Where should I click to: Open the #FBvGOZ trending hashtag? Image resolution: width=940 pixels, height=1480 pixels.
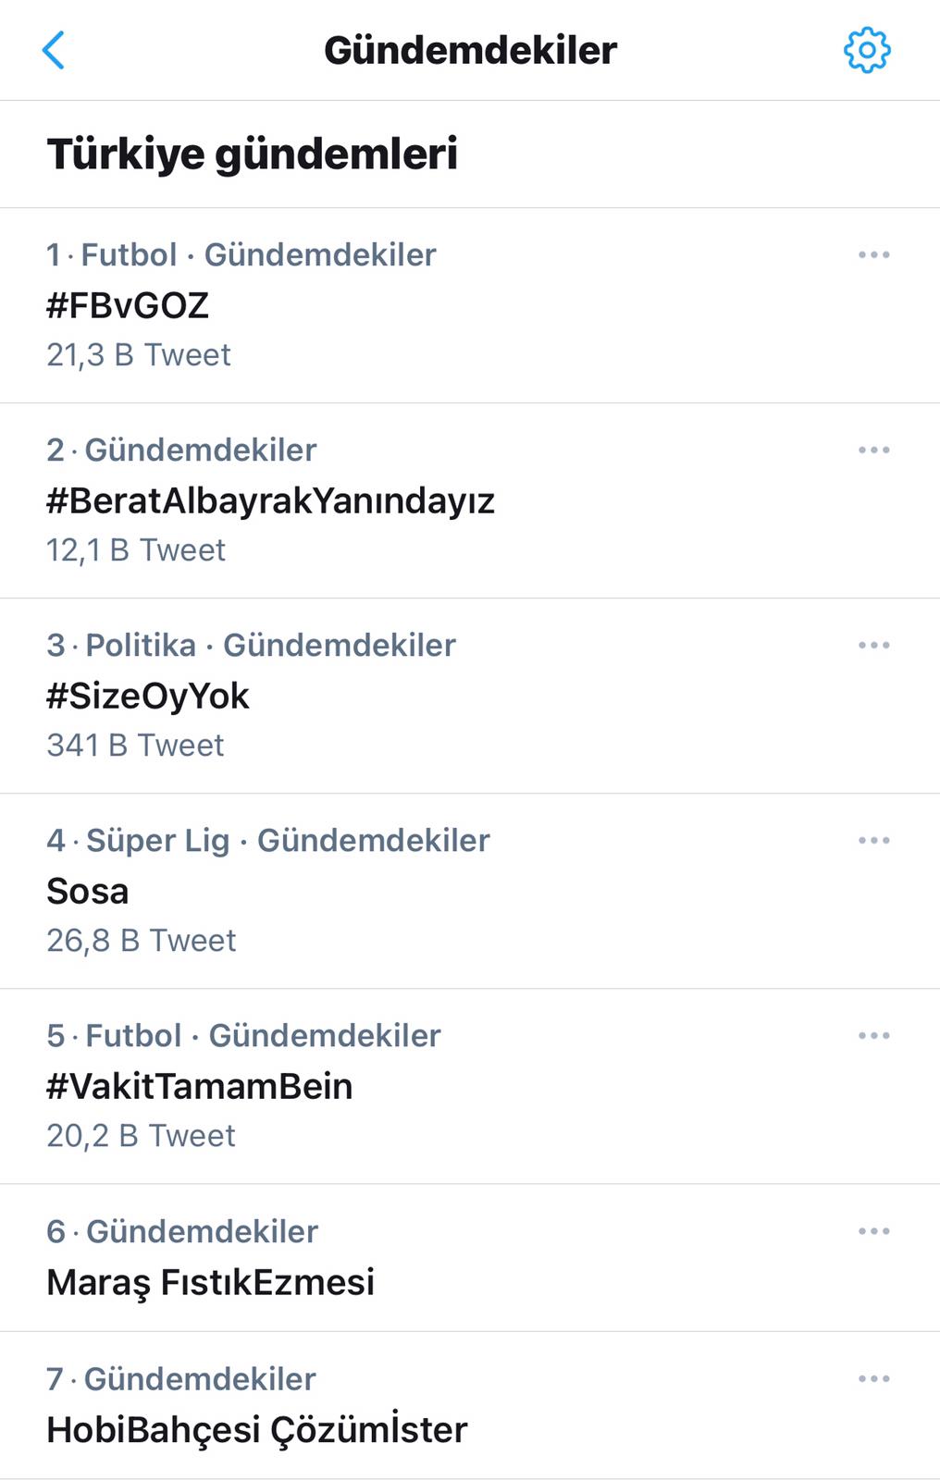(128, 305)
